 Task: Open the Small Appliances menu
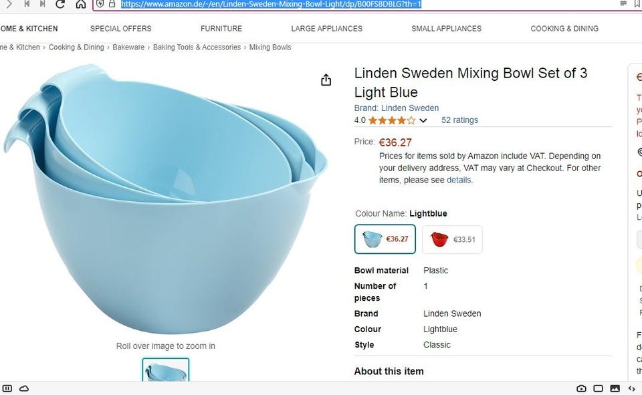tap(446, 29)
